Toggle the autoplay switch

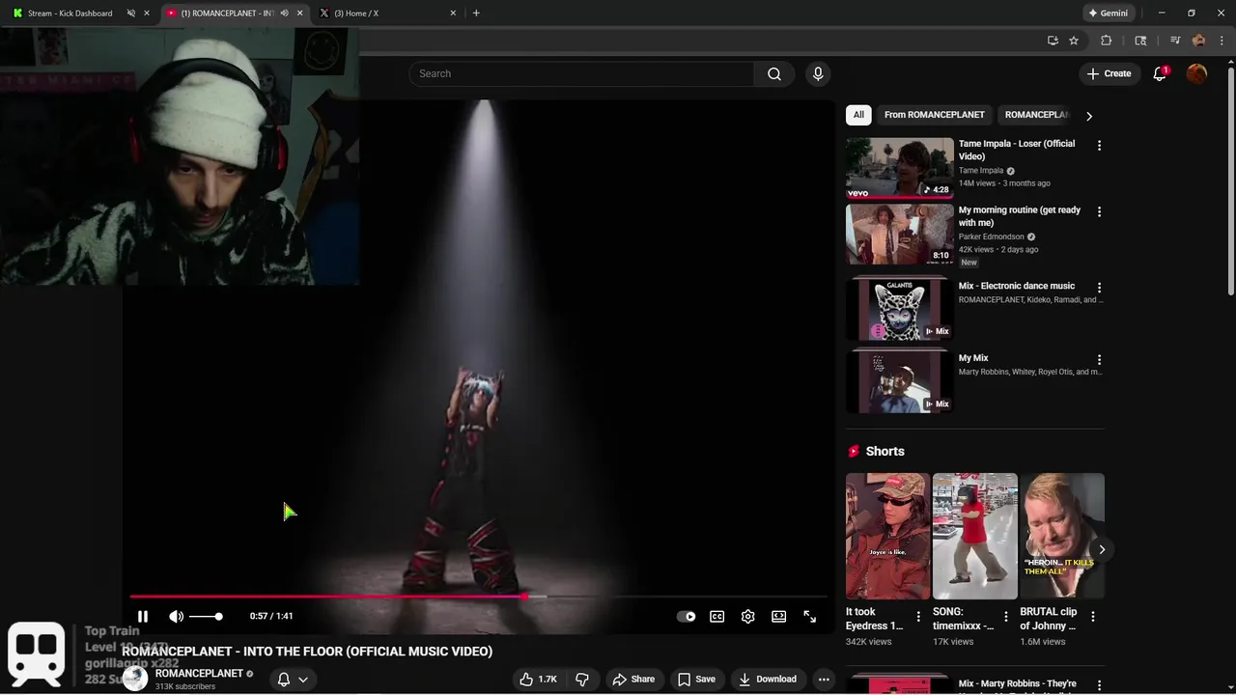(x=686, y=617)
